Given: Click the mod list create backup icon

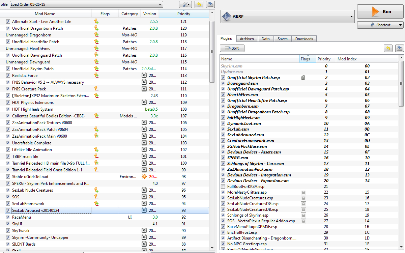Looking at the screenshot, I should click(210, 4).
